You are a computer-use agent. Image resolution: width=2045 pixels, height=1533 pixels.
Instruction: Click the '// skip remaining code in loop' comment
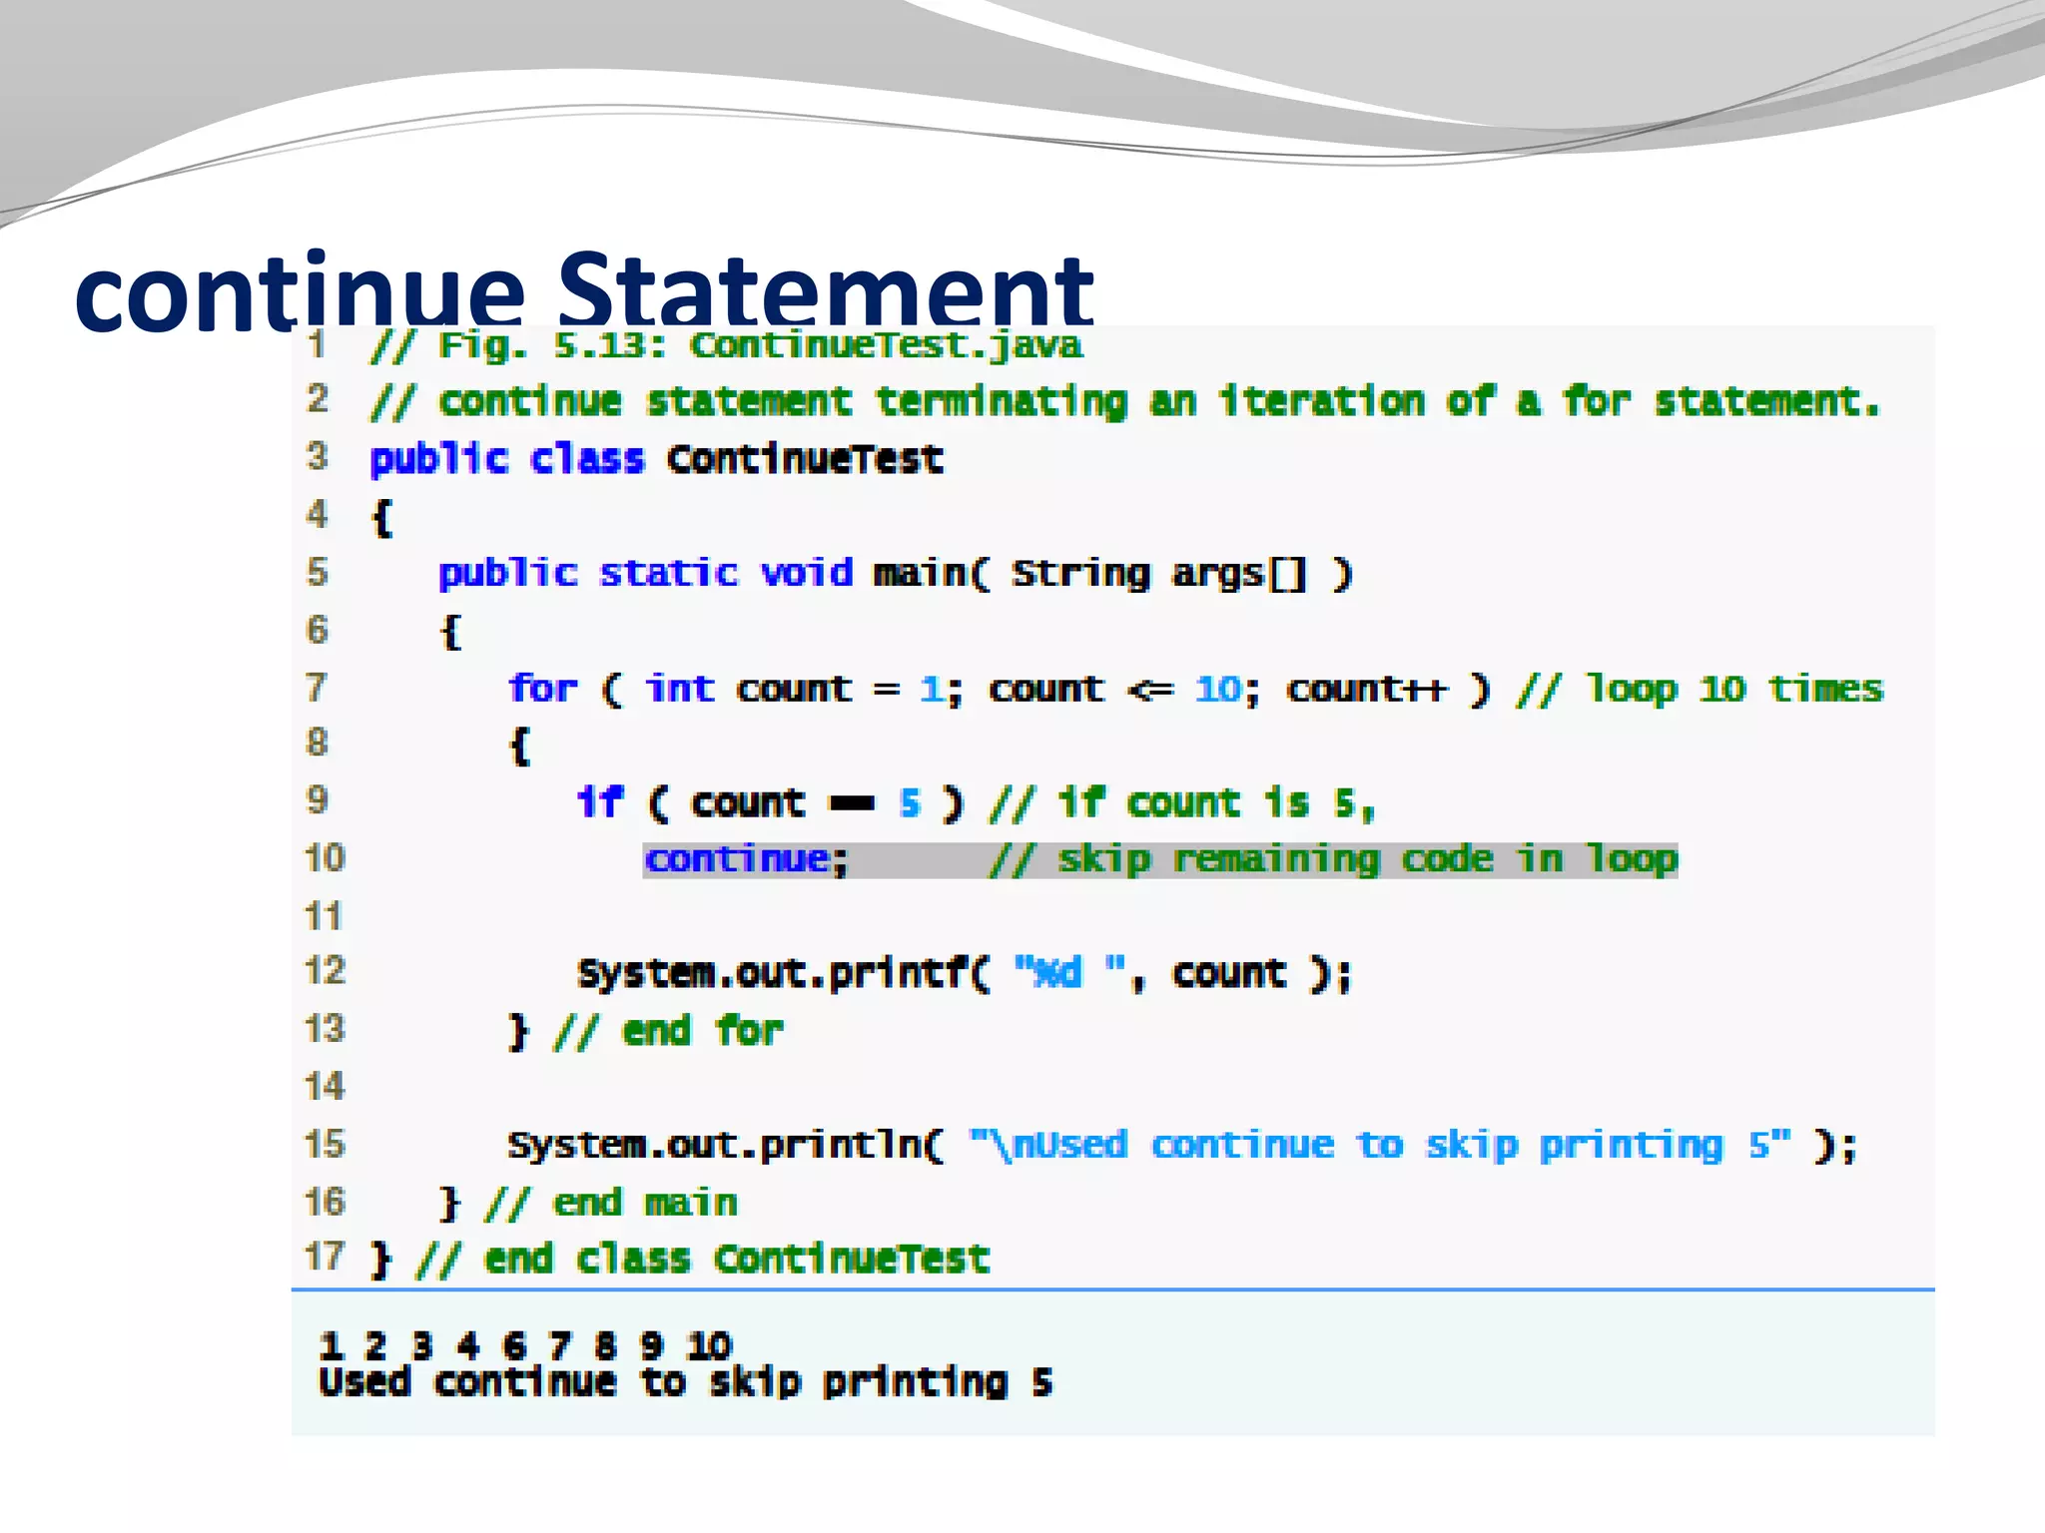click(x=1333, y=859)
